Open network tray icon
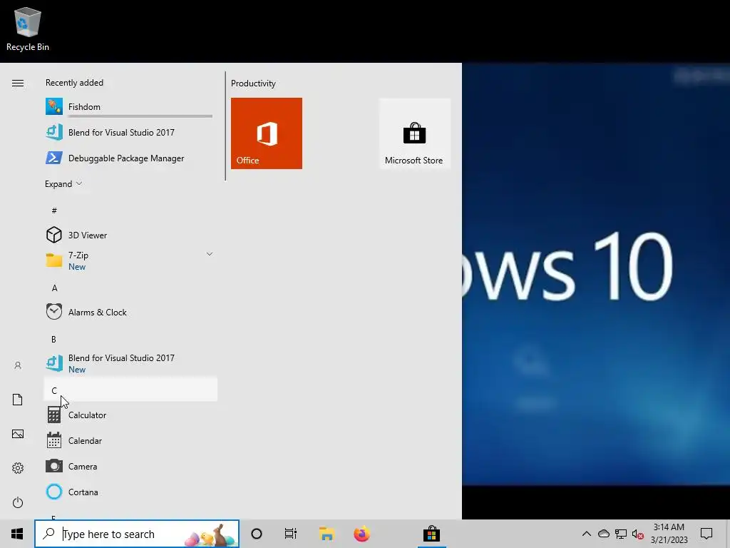 coord(621,534)
